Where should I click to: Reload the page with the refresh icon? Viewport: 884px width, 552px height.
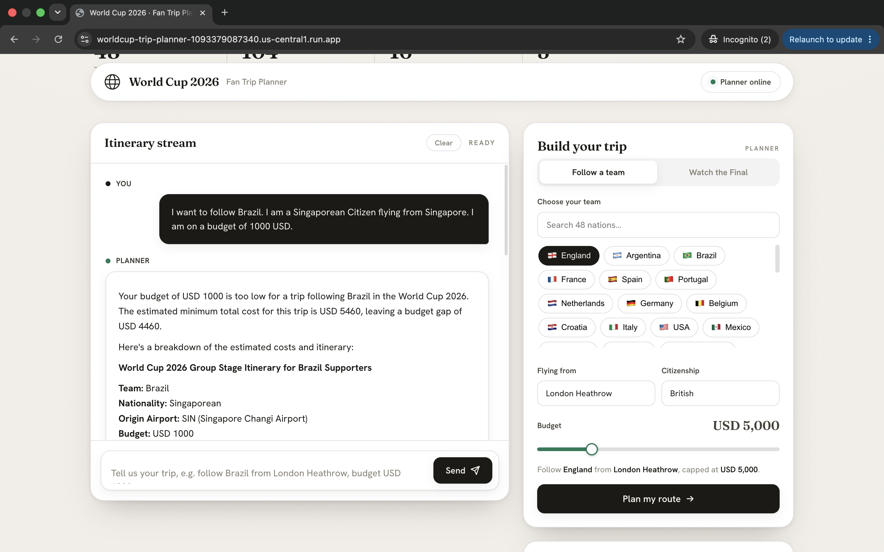(x=58, y=40)
